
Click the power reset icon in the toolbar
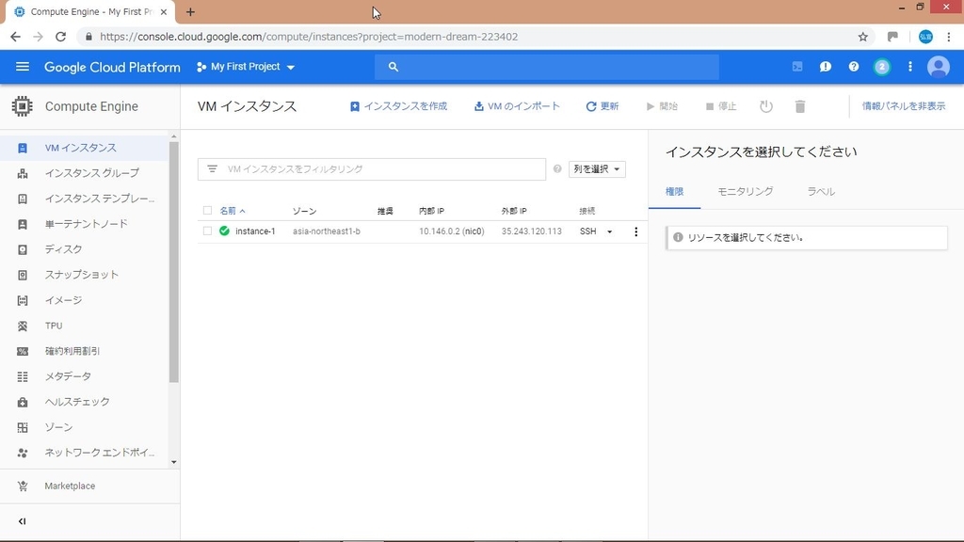point(765,106)
